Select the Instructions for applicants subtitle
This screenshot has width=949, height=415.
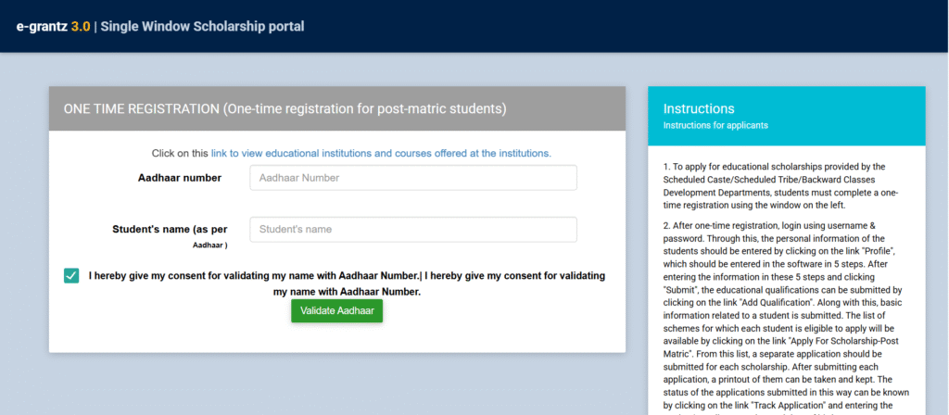coord(715,126)
